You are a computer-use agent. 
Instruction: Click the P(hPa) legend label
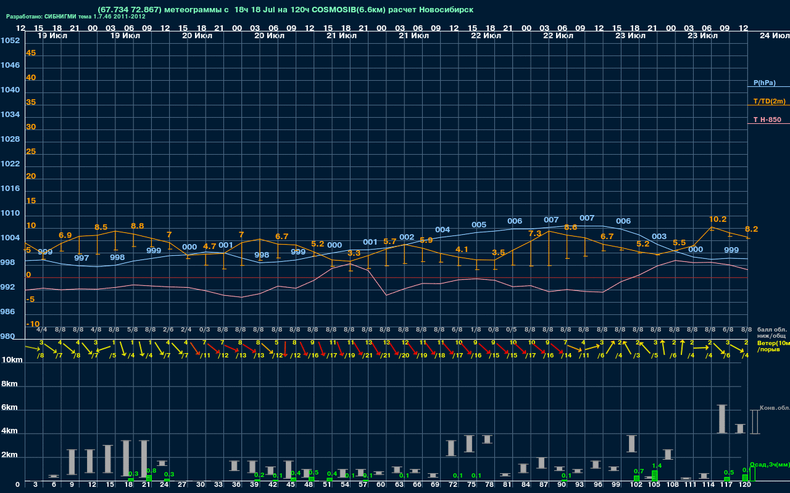point(764,83)
